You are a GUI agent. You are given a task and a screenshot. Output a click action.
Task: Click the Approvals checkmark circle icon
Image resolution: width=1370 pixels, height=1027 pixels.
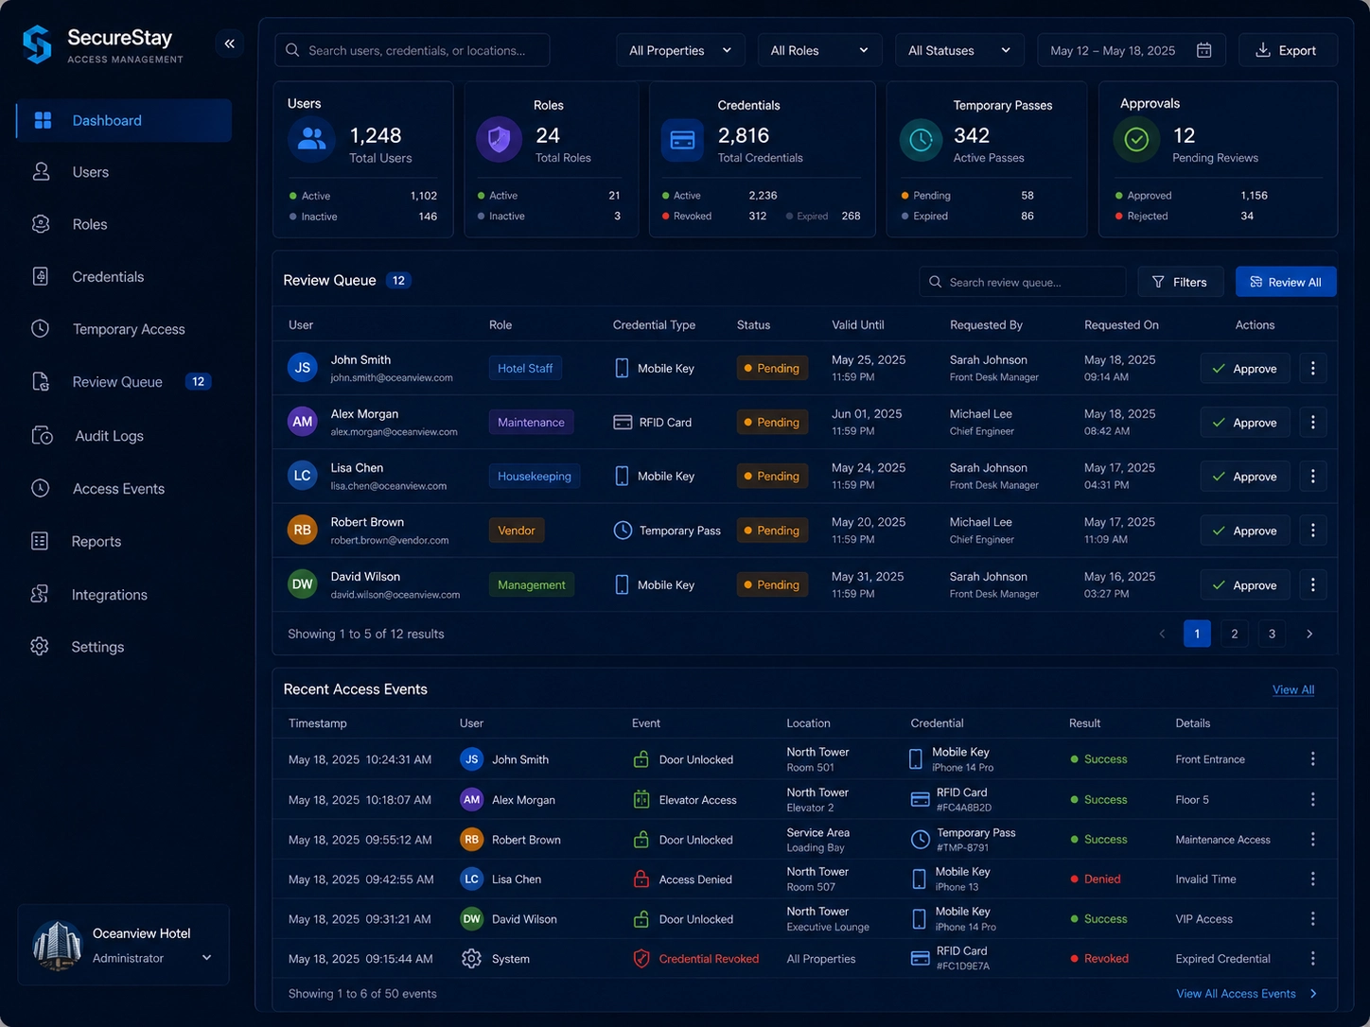pyautogui.click(x=1136, y=140)
